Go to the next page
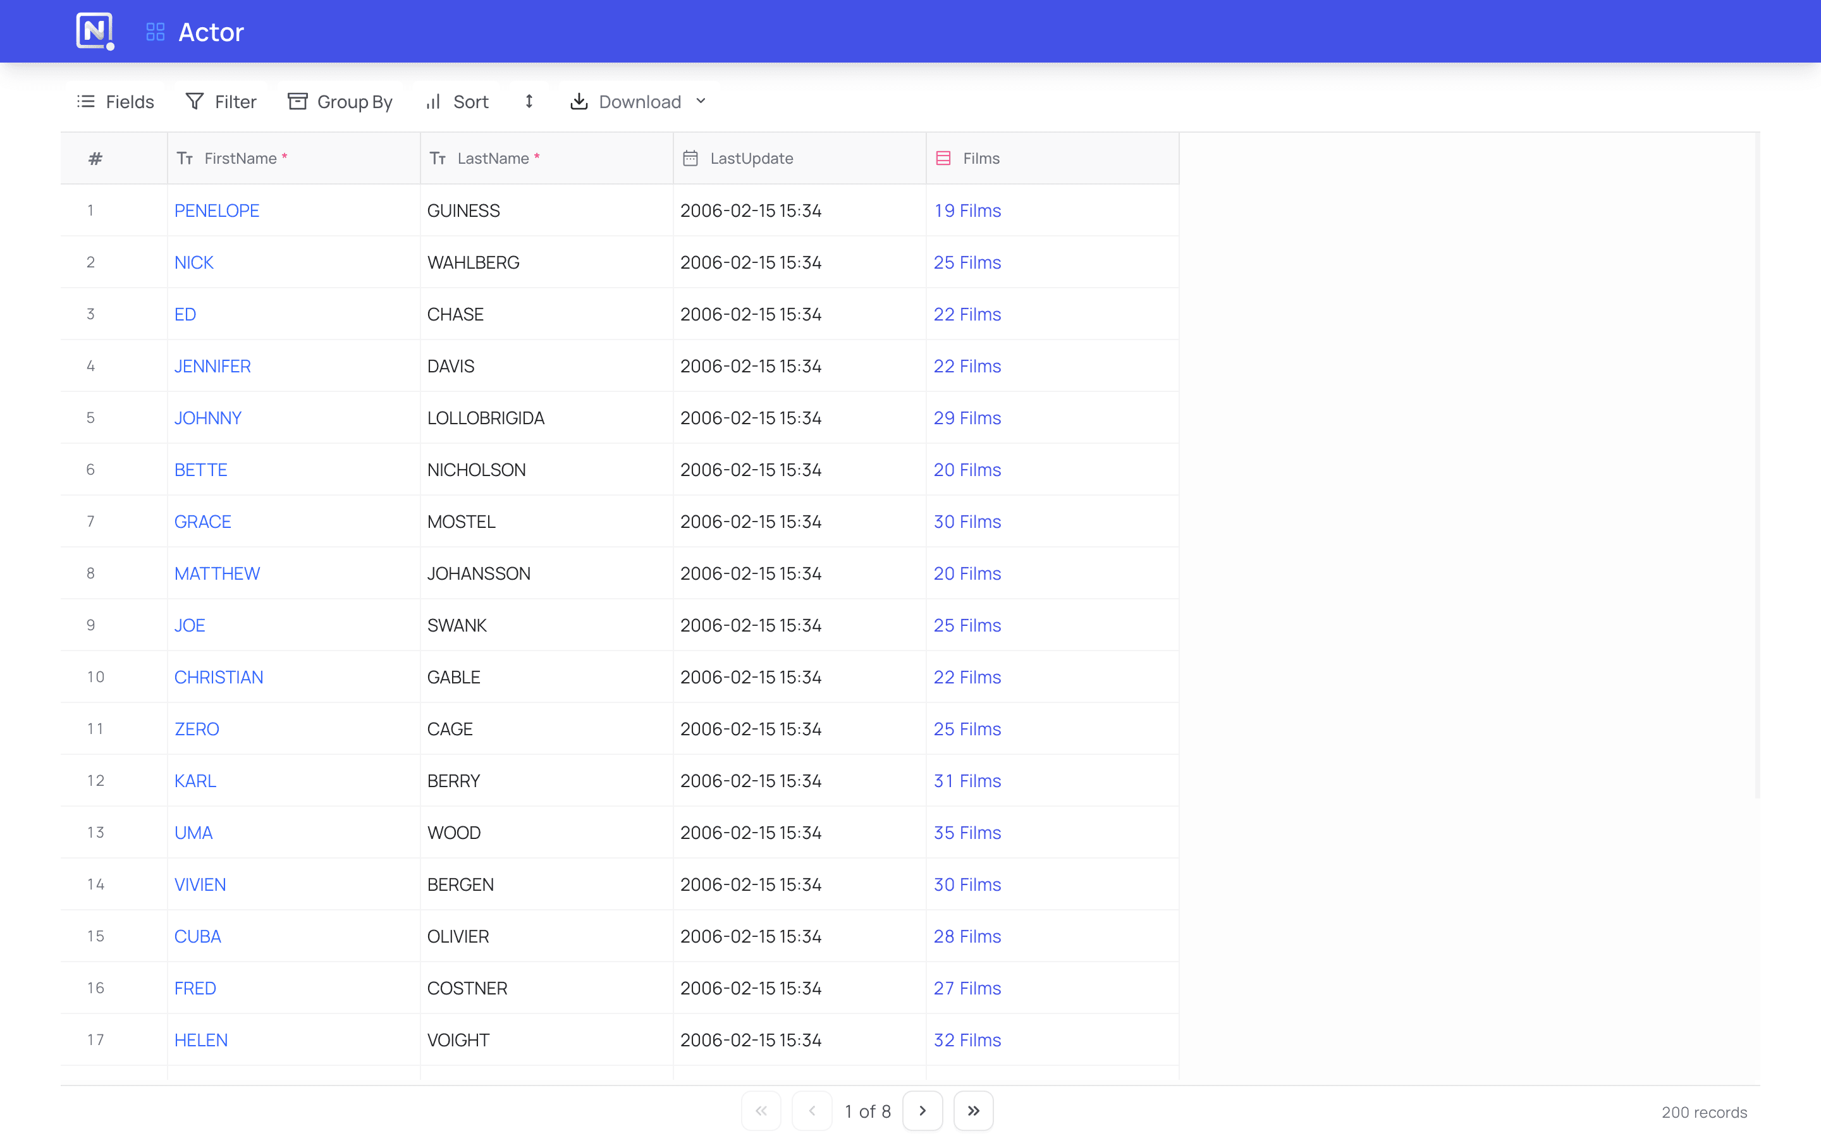Screen dimensions: 1821x1138 click(x=922, y=1110)
